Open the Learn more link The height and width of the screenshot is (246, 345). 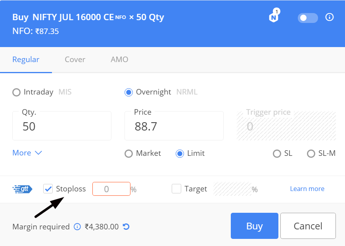click(307, 189)
